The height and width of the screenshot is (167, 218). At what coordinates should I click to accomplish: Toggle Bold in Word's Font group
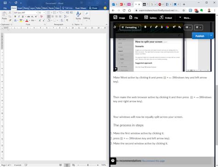click(15, 17)
